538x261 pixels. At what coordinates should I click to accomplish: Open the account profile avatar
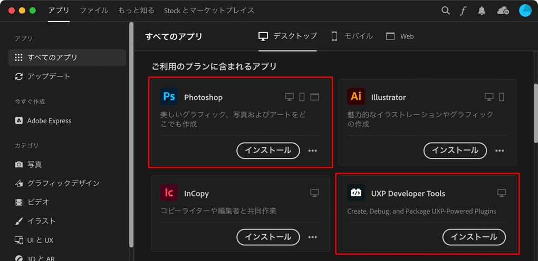(x=525, y=11)
